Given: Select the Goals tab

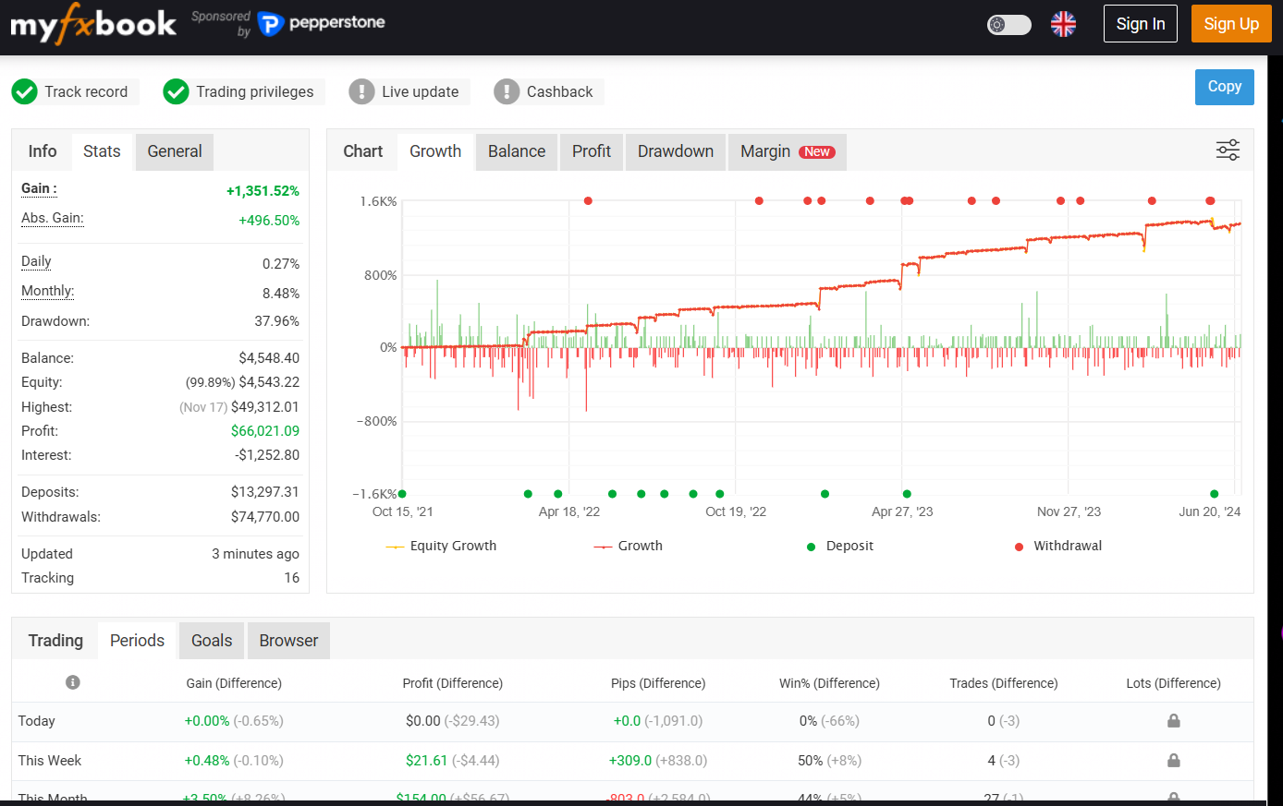Looking at the screenshot, I should point(212,641).
